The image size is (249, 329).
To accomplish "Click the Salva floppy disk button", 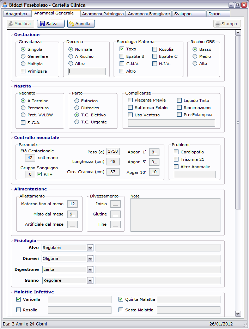I will [51, 24].
